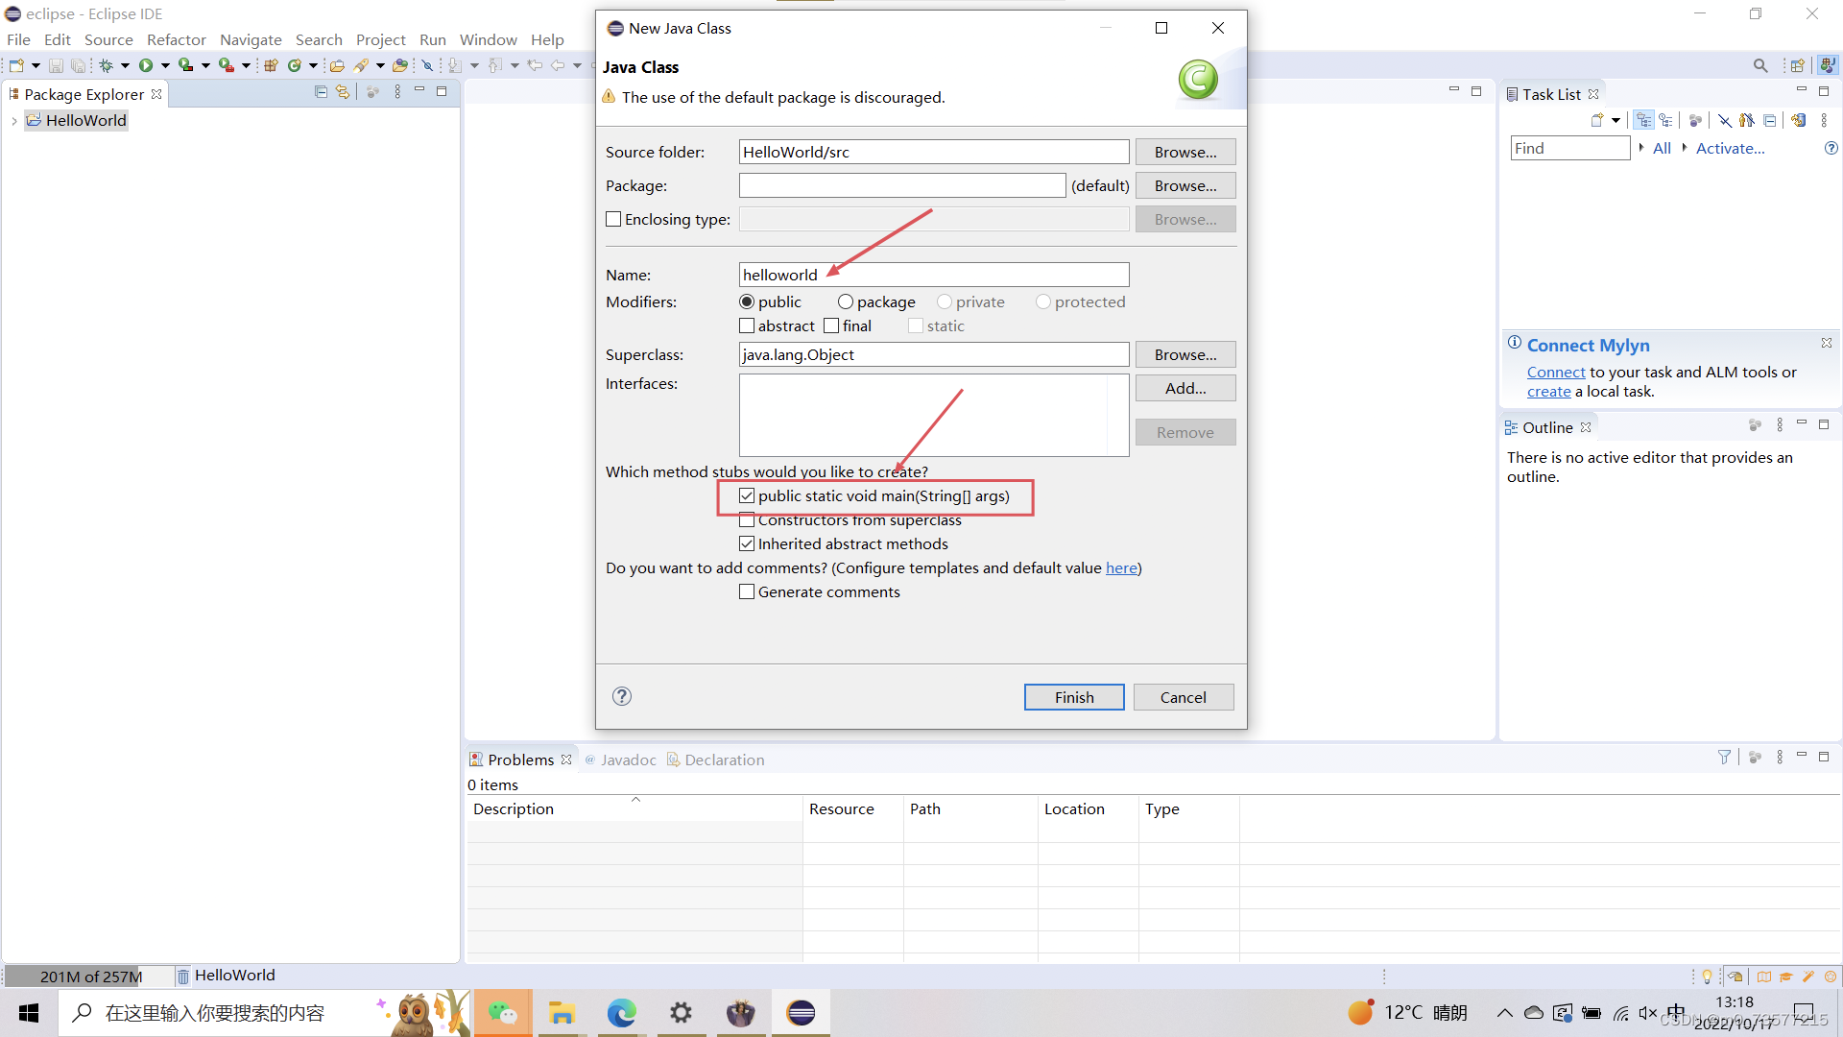Screen dimensions: 1843x1037
Task: Open the Window menu
Action: click(489, 39)
